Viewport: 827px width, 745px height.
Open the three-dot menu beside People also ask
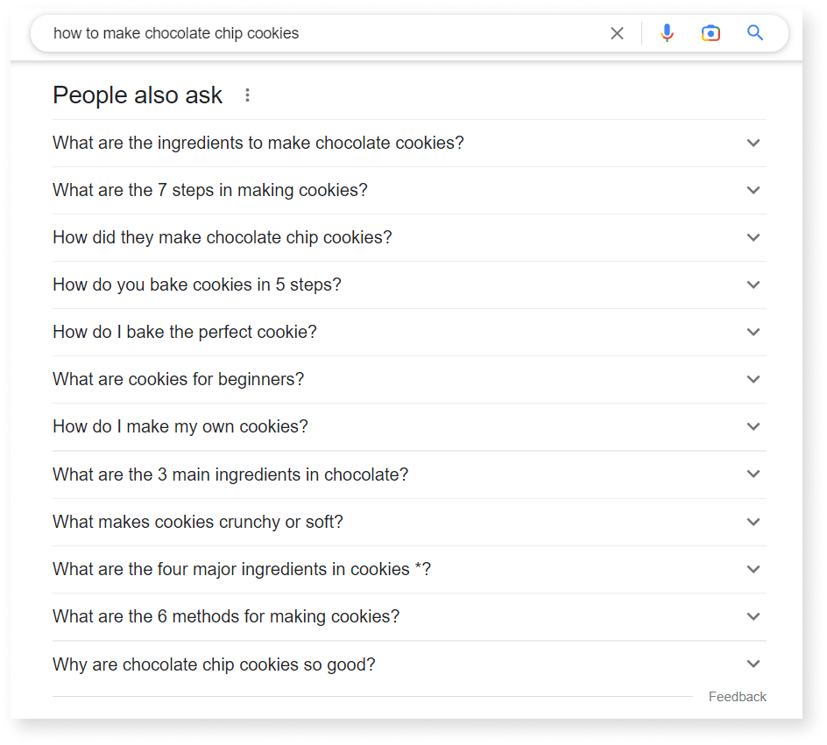(x=247, y=95)
